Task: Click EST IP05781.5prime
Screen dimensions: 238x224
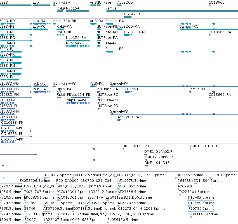Action: pyautogui.click(x=222, y=175)
